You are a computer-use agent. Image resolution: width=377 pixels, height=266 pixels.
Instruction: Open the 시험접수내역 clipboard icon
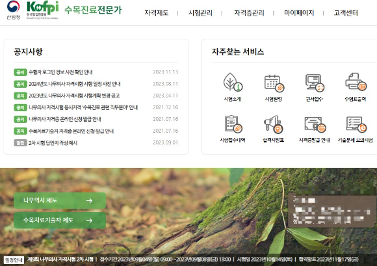pyautogui.click(x=233, y=124)
